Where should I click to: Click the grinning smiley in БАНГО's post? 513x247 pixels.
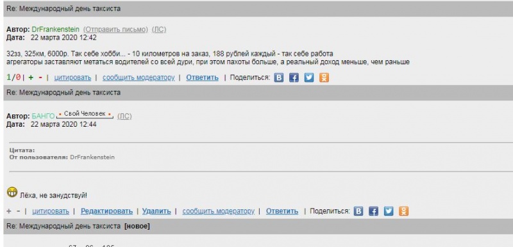(x=12, y=192)
